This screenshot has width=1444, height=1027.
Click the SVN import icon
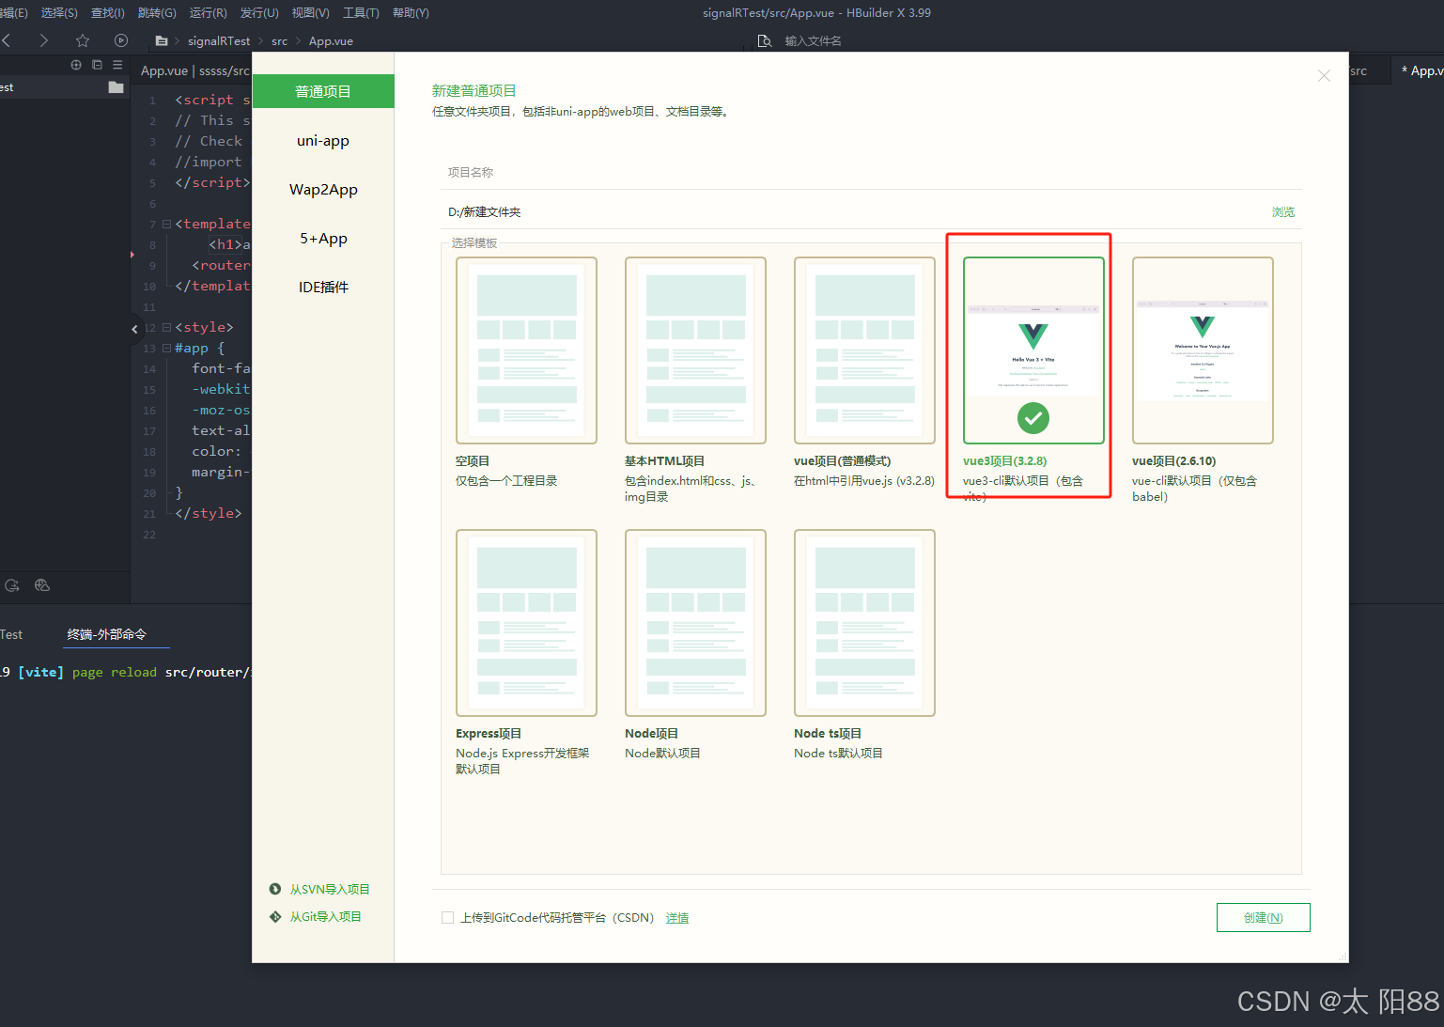pos(275,889)
